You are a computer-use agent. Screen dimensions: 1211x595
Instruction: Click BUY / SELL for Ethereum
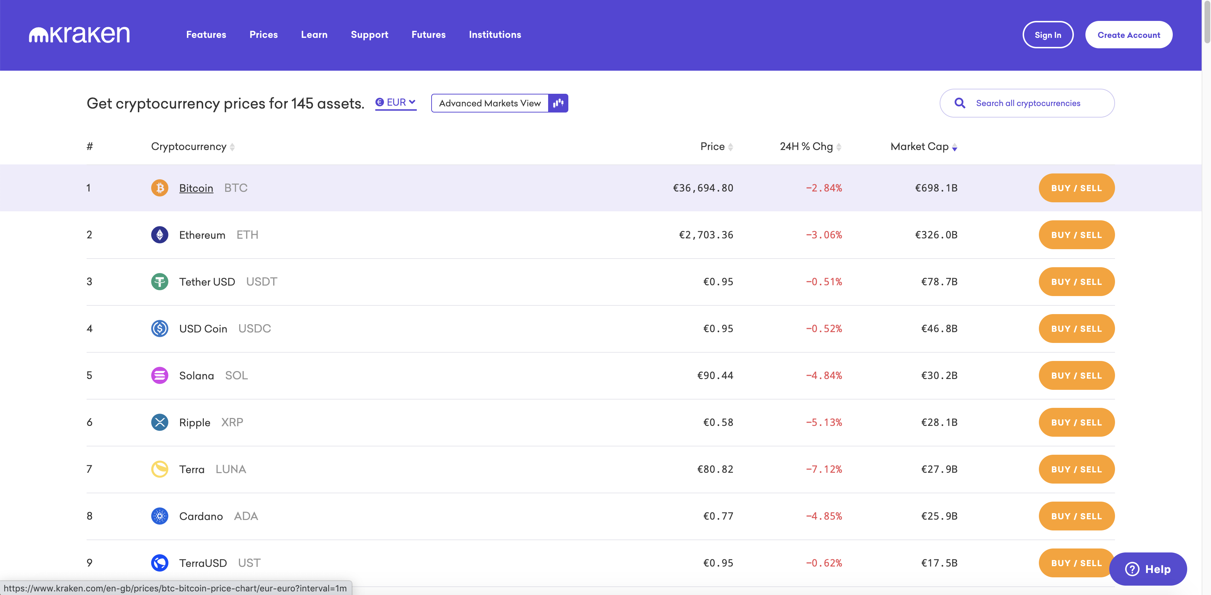1076,235
